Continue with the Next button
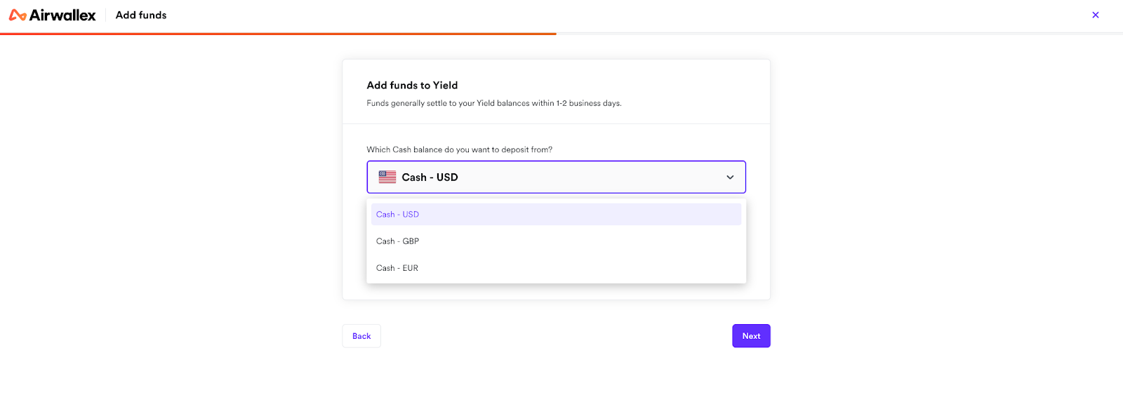The height and width of the screenshot is (409, 1123). [751, 336]
